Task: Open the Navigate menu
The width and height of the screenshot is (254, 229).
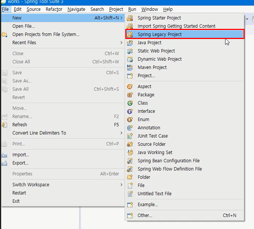Action: pyautogui.click(x=76, y=9)
